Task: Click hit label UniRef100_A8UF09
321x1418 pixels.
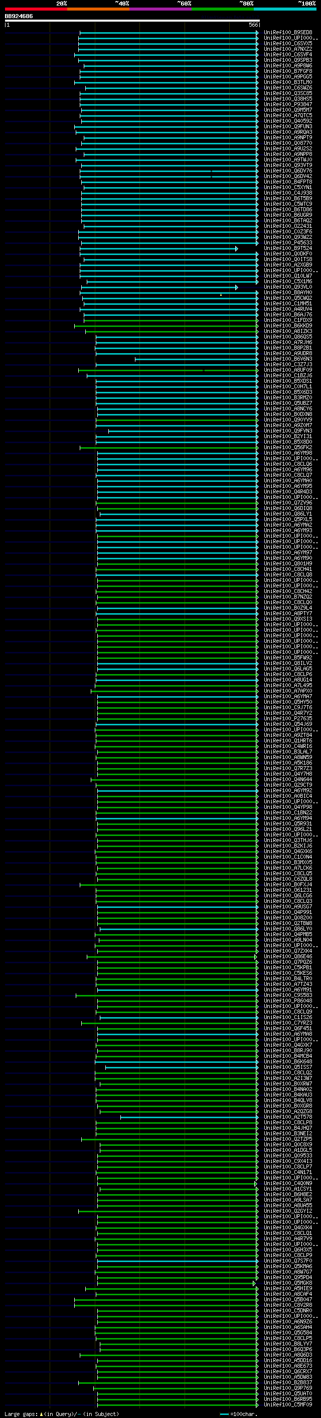Action: pyautogui.click(x=288, y=370)
